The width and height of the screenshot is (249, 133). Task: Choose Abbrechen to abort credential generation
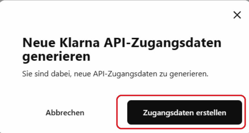tap(65, 113)
